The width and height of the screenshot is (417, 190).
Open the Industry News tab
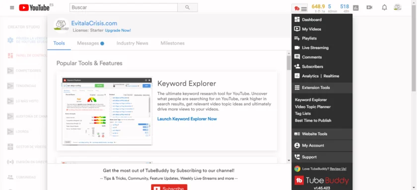click(132, 43)
